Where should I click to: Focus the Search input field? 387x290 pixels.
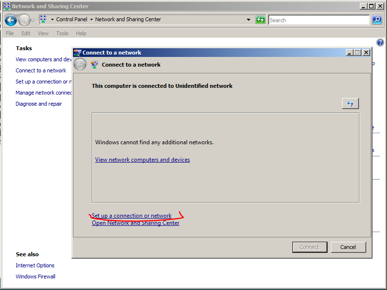coord(319,20)
